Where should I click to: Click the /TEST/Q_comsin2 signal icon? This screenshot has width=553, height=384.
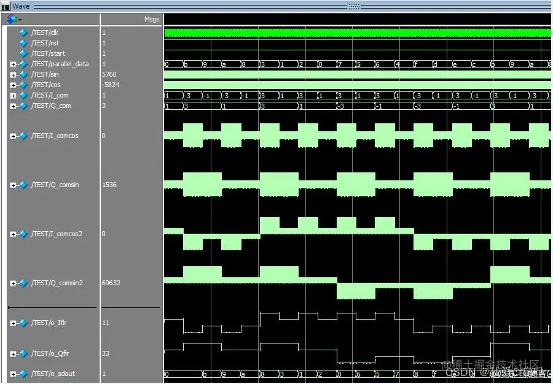point(23,283)
